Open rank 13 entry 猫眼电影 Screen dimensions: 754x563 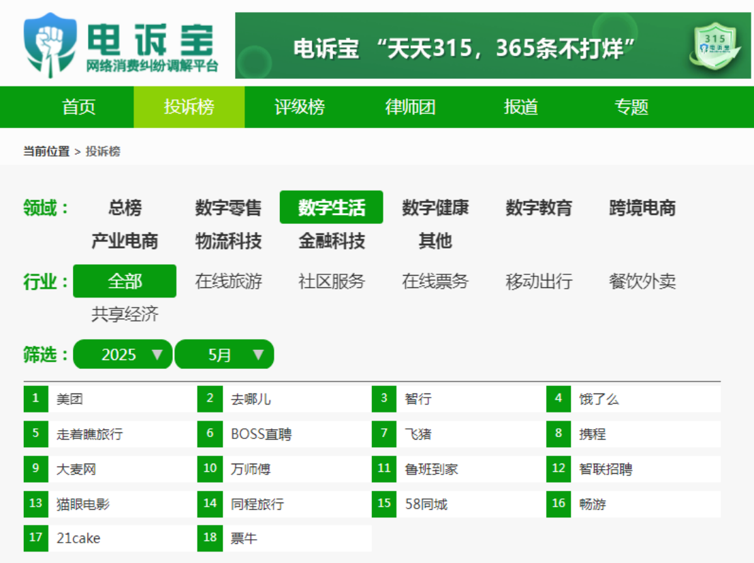[x=110, y=504]
